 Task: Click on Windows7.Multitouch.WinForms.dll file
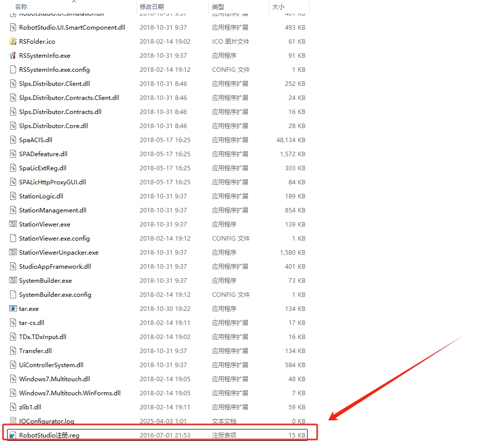point(69,393)
